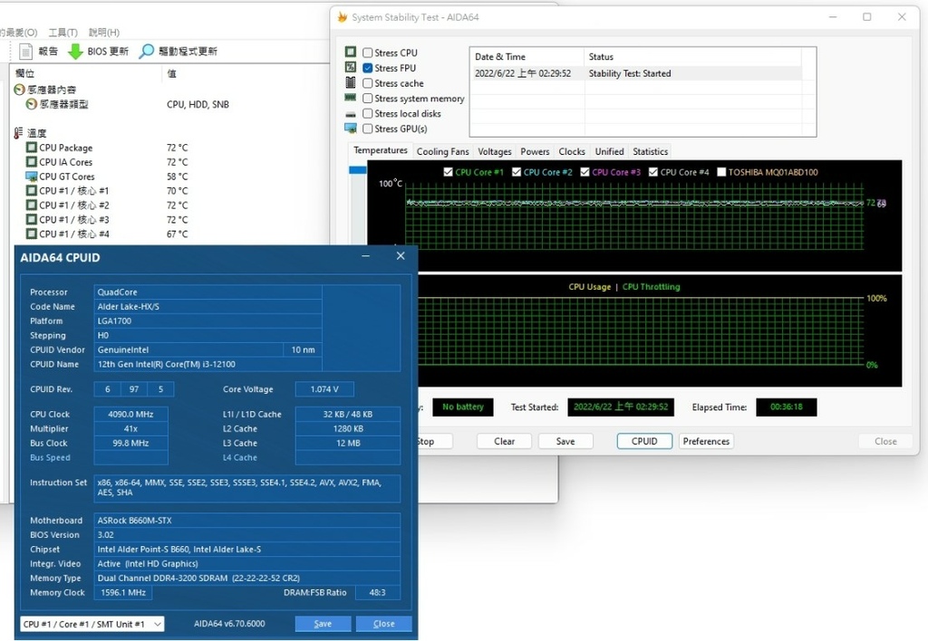Screen dimensions: 928x641
Task: Click the sensor type icon row
Action: [x=32, y=104]
